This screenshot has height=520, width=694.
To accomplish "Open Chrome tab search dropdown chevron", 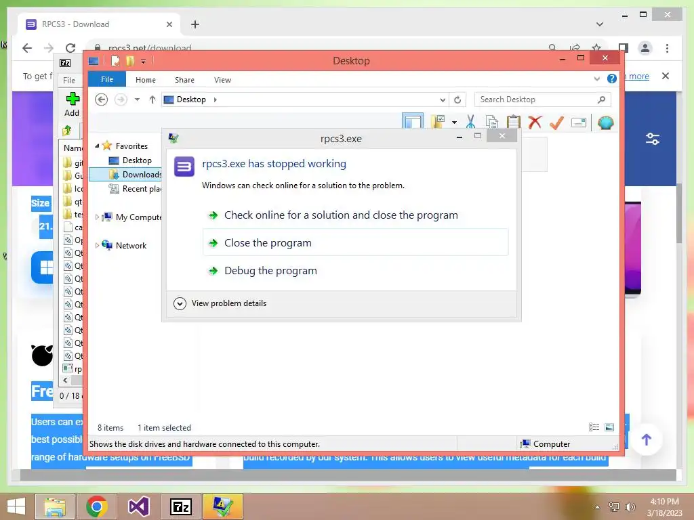I will pos(600,24).
